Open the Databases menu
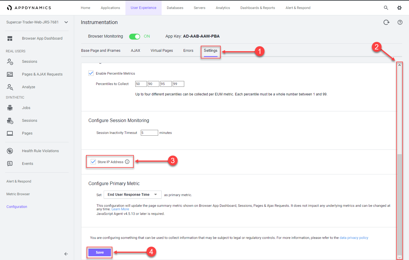Image resolution: width=409 pixels, height=260 pixels. point(175,8)
